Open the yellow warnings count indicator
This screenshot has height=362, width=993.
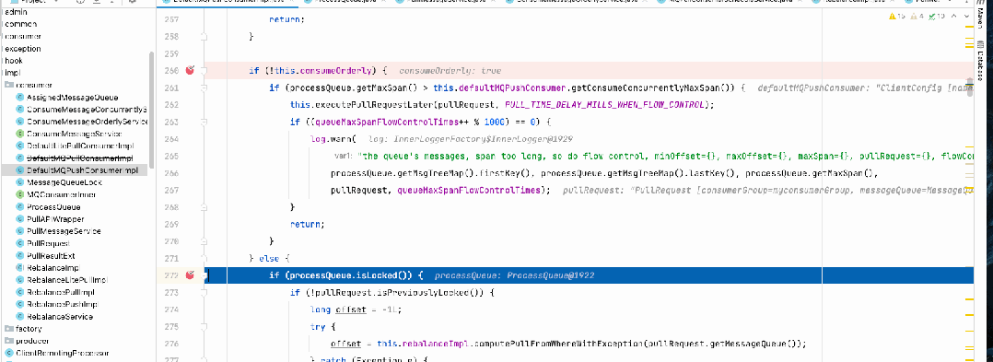[x=897, y=16]
